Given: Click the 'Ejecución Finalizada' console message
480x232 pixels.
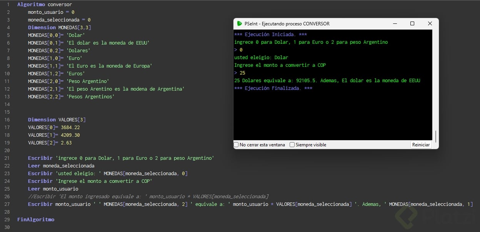Looking at the screenshot, I should click(273, 88).
